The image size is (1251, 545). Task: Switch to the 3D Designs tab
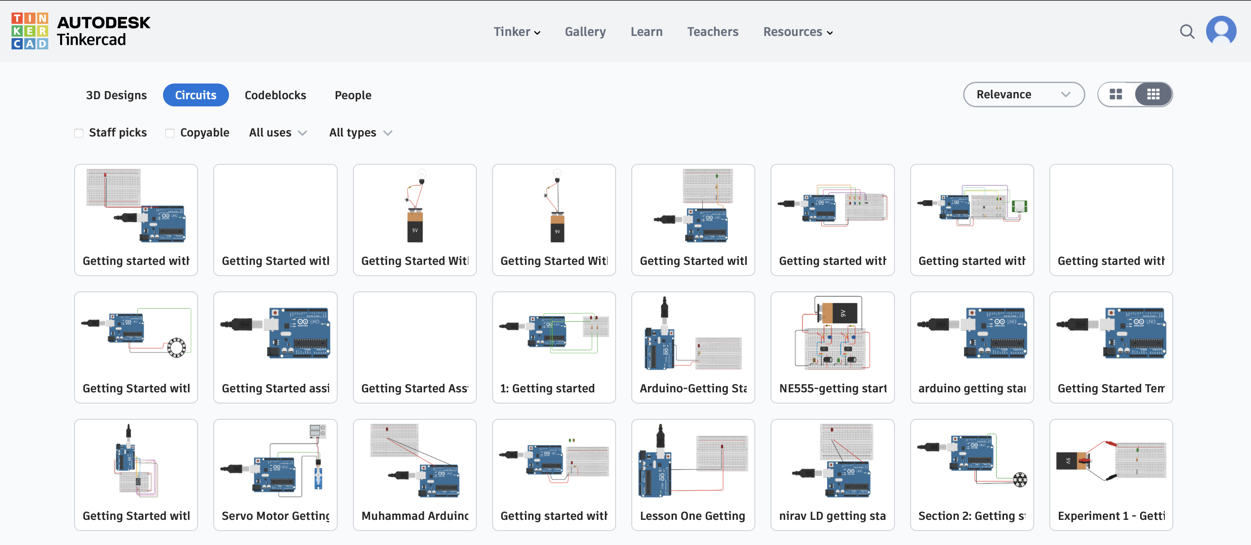[x=116, y=95]
